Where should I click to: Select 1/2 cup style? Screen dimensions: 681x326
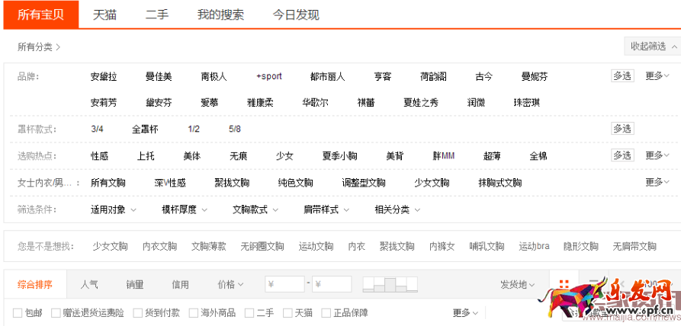coord(194,129)
